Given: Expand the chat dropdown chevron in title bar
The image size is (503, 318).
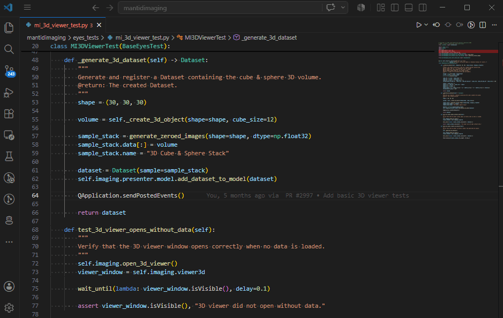Looking at the screenshot, I should click(x=343, y=7).
